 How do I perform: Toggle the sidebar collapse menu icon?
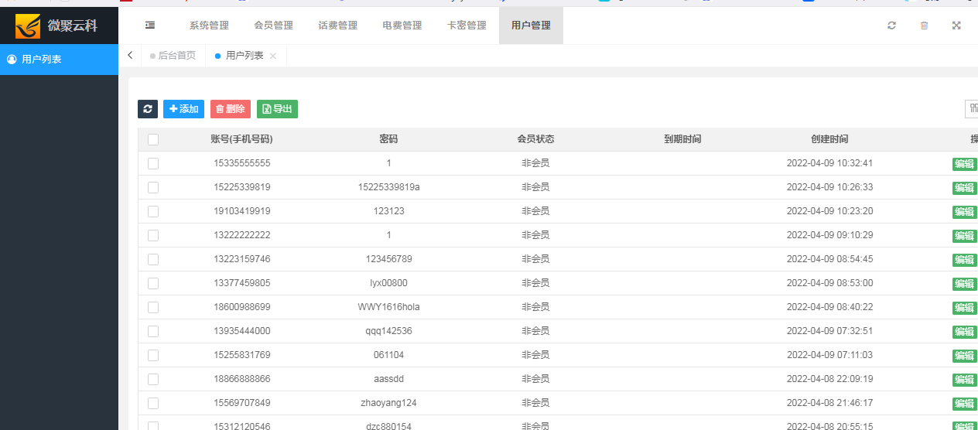click(x=150, y=26)
